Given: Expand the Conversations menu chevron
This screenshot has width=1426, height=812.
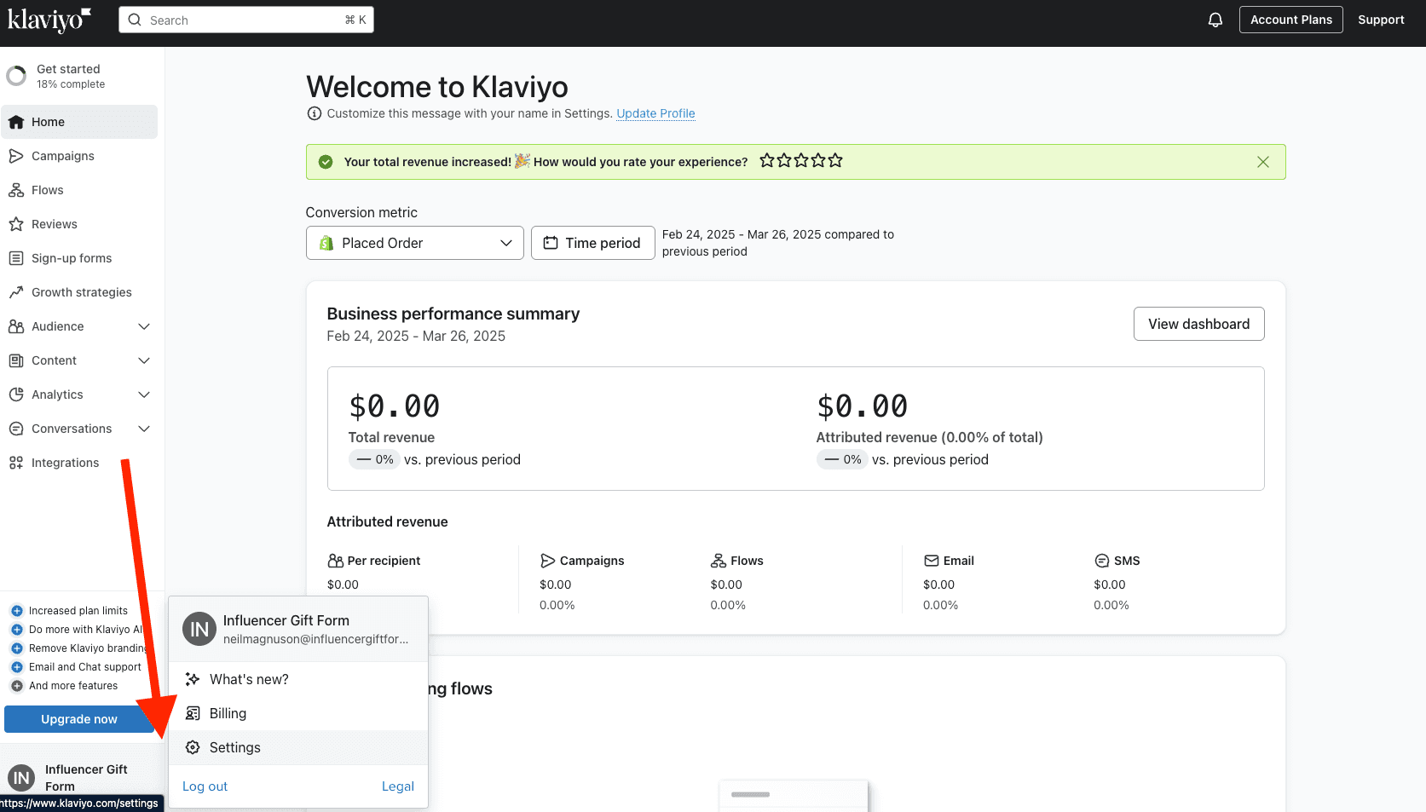Looking at the screenshot, I should click(x=144, y=429).
